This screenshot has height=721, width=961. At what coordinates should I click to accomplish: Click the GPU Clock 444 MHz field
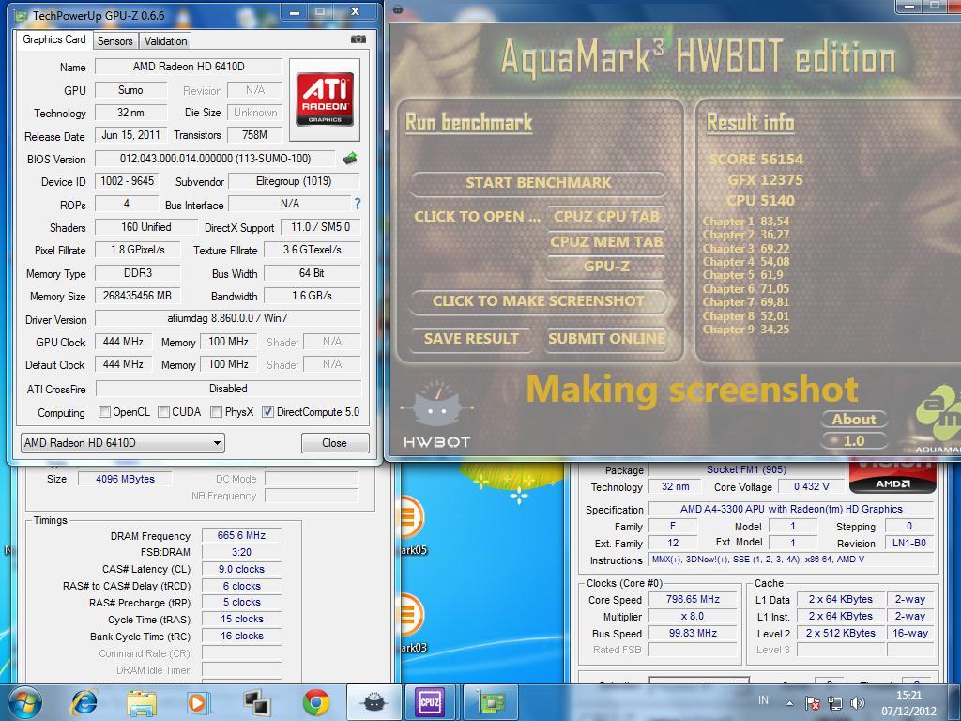(x=123, y=342)
